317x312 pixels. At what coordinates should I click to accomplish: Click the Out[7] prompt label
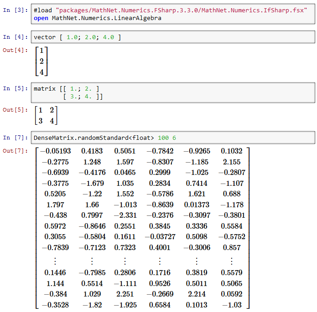15,151
